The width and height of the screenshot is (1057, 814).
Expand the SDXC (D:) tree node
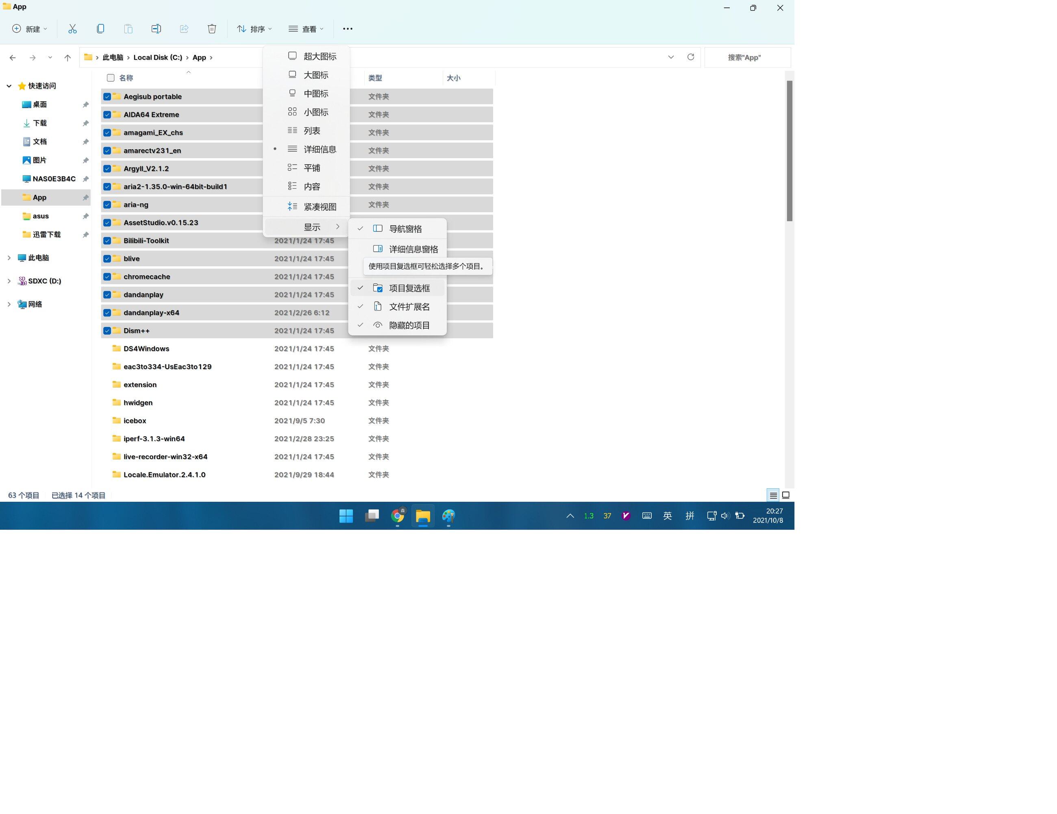9,281
